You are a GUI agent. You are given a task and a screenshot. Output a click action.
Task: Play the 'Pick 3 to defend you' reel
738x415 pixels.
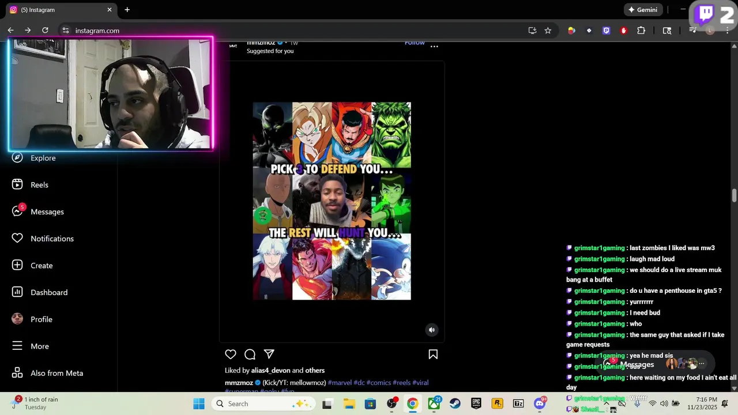pyautogui.click(x=332, y=201)
